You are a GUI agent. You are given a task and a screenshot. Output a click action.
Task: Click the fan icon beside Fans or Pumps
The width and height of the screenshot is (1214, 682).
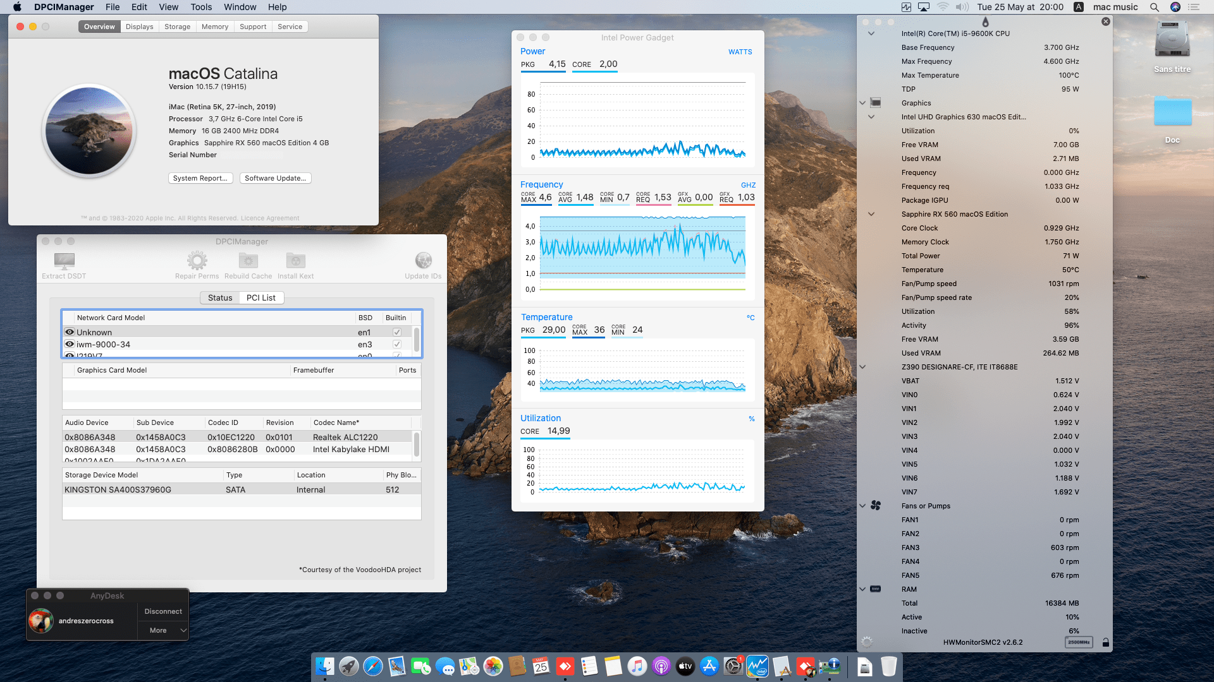click(x=876, y=505)
